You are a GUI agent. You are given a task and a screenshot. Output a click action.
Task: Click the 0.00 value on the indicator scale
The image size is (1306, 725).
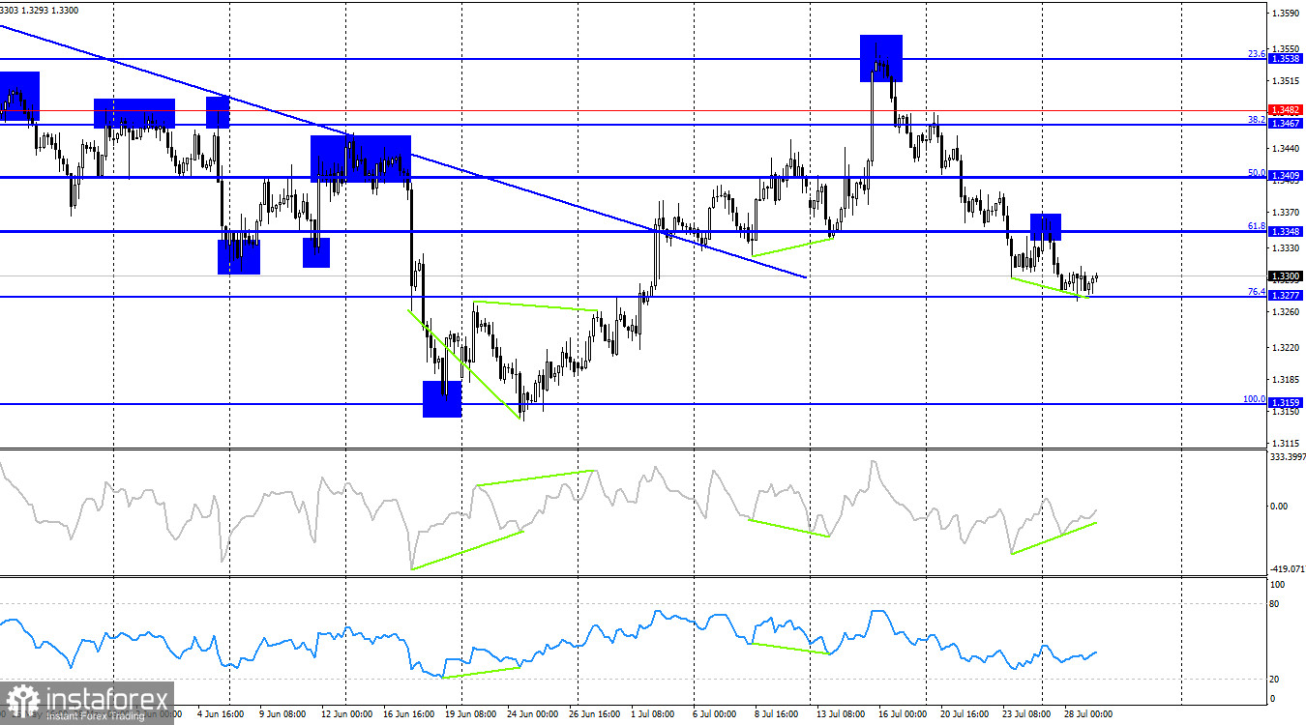pos(1279,506)
